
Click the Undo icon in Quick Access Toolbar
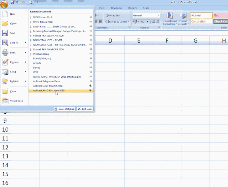click(x=17, y=3)
